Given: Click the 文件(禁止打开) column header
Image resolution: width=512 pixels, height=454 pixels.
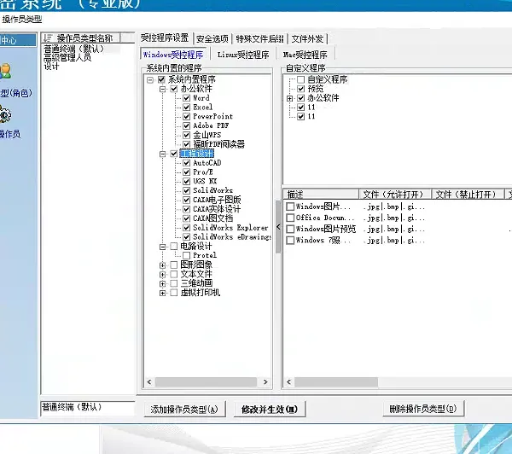Looking at the screenshot, I should coord(468,195).
